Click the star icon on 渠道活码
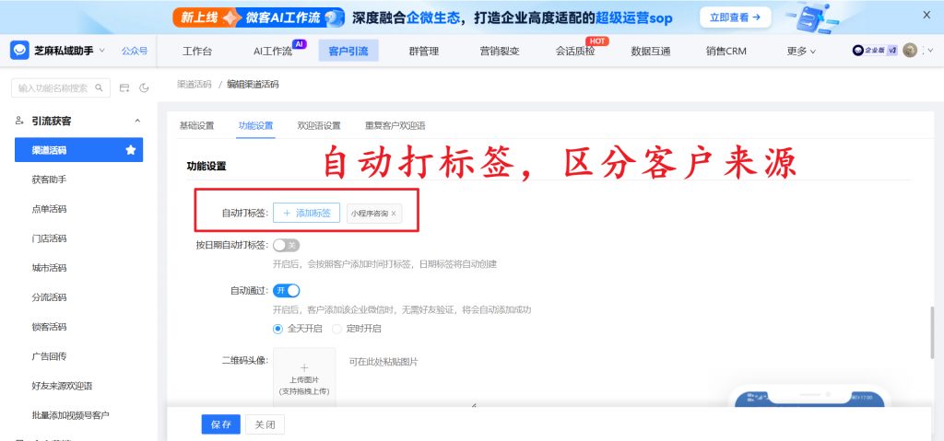 130,150
